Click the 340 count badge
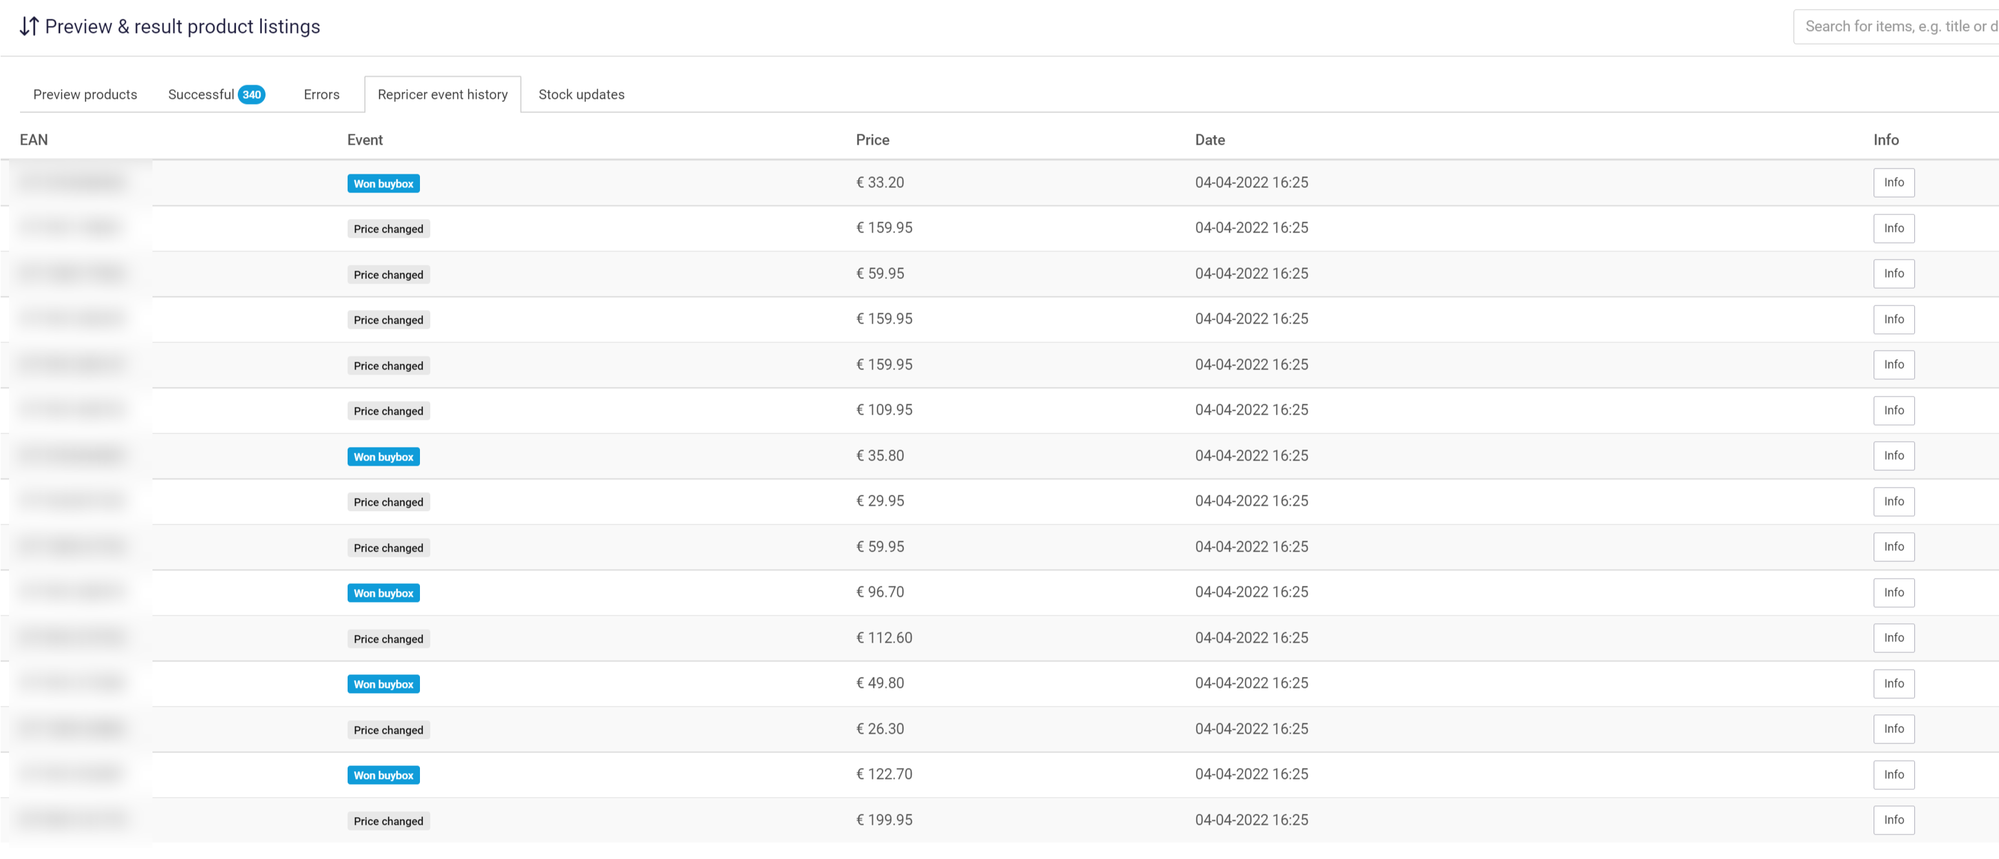The image size is (1999, 859). click(251, 95)
